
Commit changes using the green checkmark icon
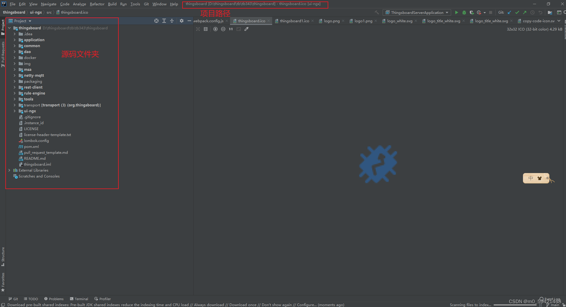click(517, 12)
